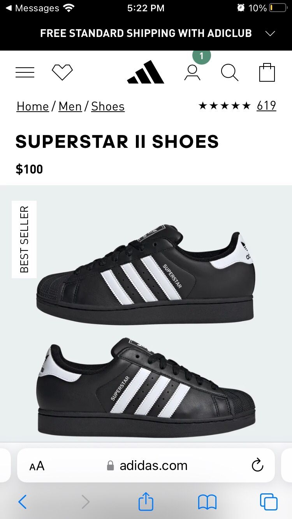Open the magnifying glass search

[230, 72]
